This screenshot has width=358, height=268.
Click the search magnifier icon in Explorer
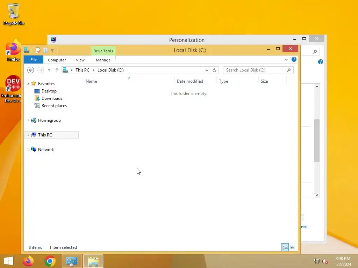(x=288, y=70)
